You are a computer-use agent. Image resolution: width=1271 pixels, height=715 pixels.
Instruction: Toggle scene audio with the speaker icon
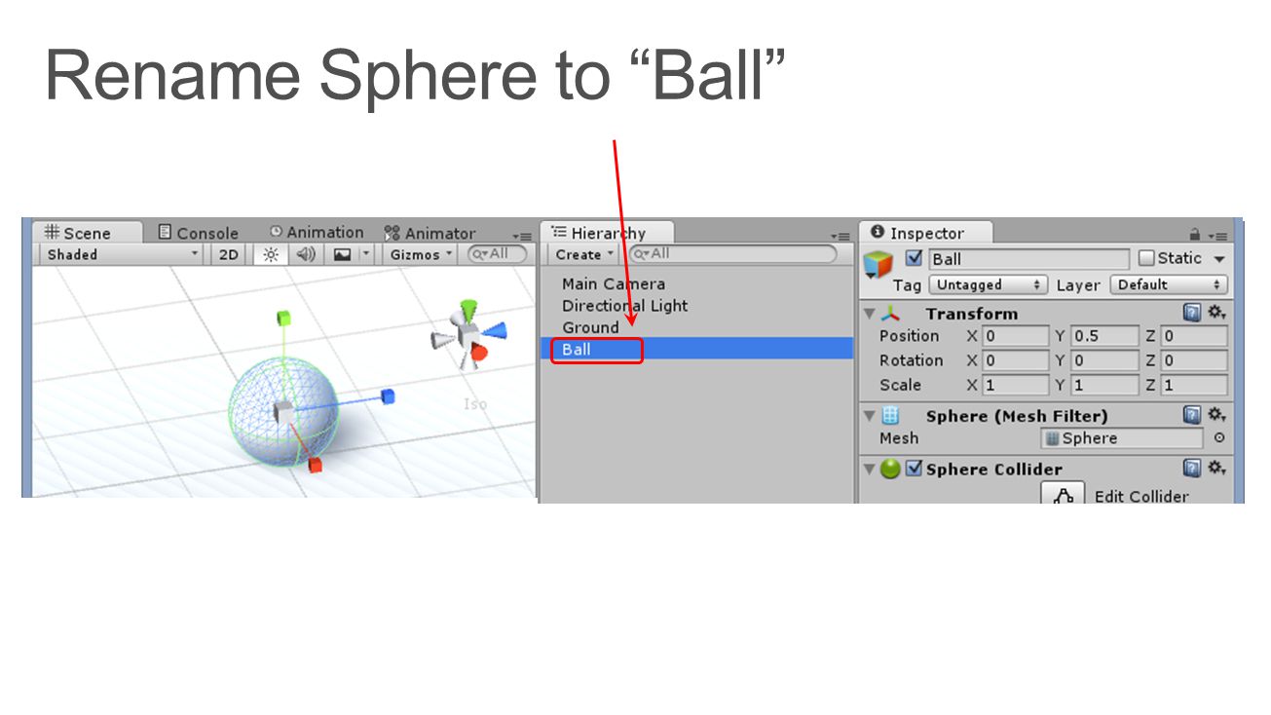tap(306, 254)
